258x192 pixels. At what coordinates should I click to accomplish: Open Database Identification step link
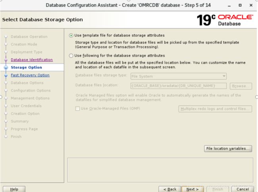click(32, 60)
